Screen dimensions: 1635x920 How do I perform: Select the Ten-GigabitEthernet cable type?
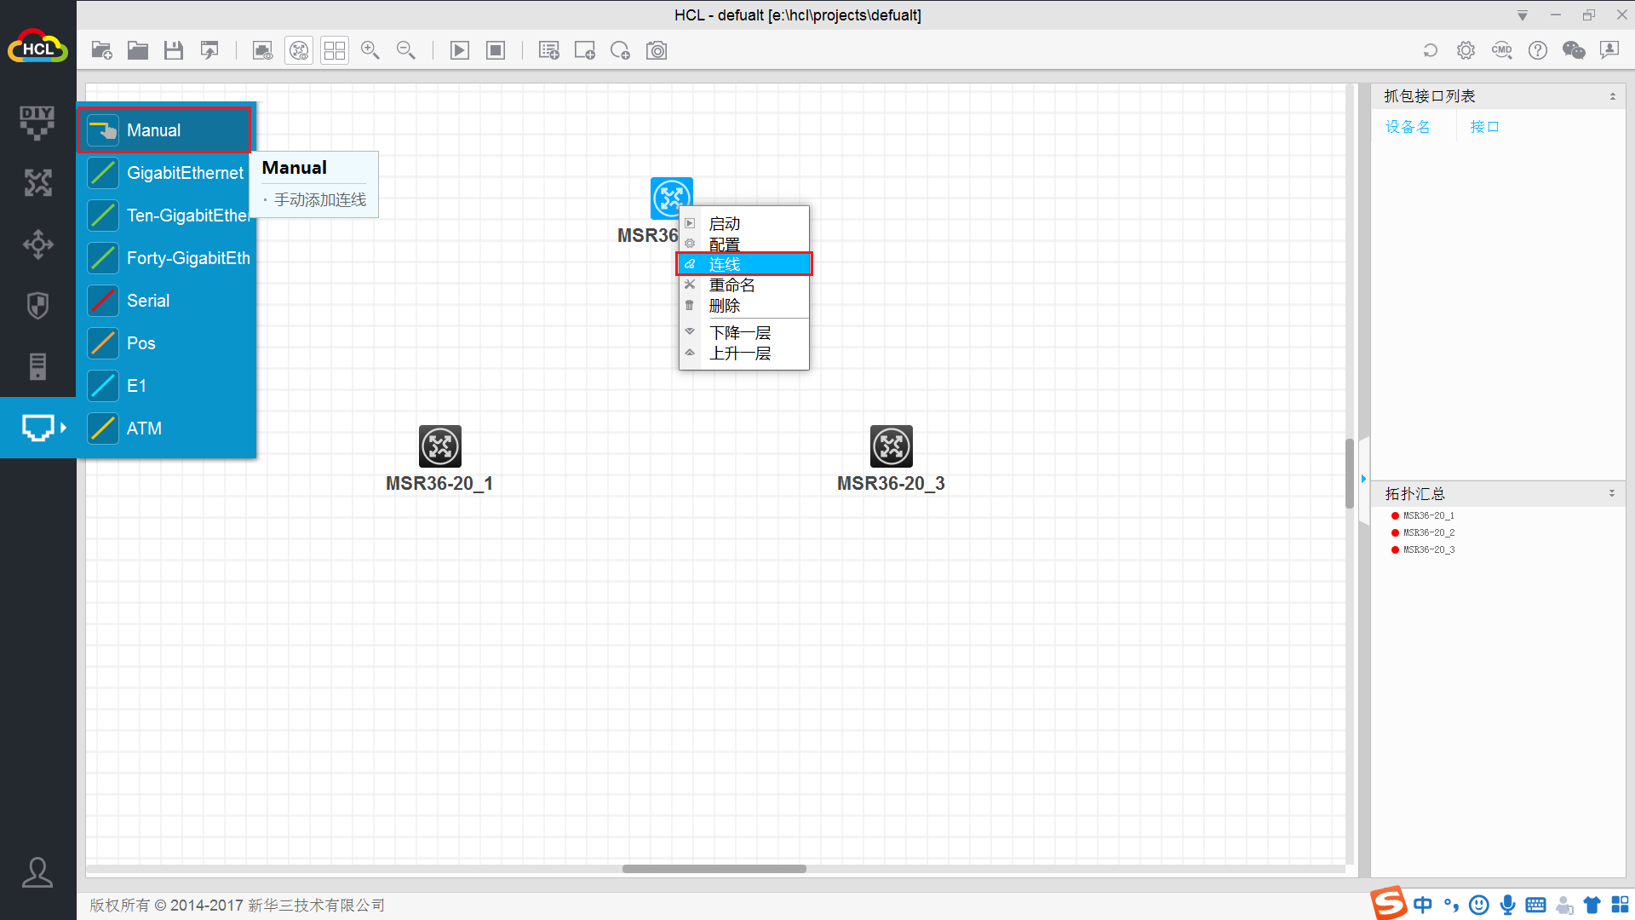pos(167,216)
